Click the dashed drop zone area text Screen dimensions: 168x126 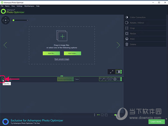coord(62,46)
